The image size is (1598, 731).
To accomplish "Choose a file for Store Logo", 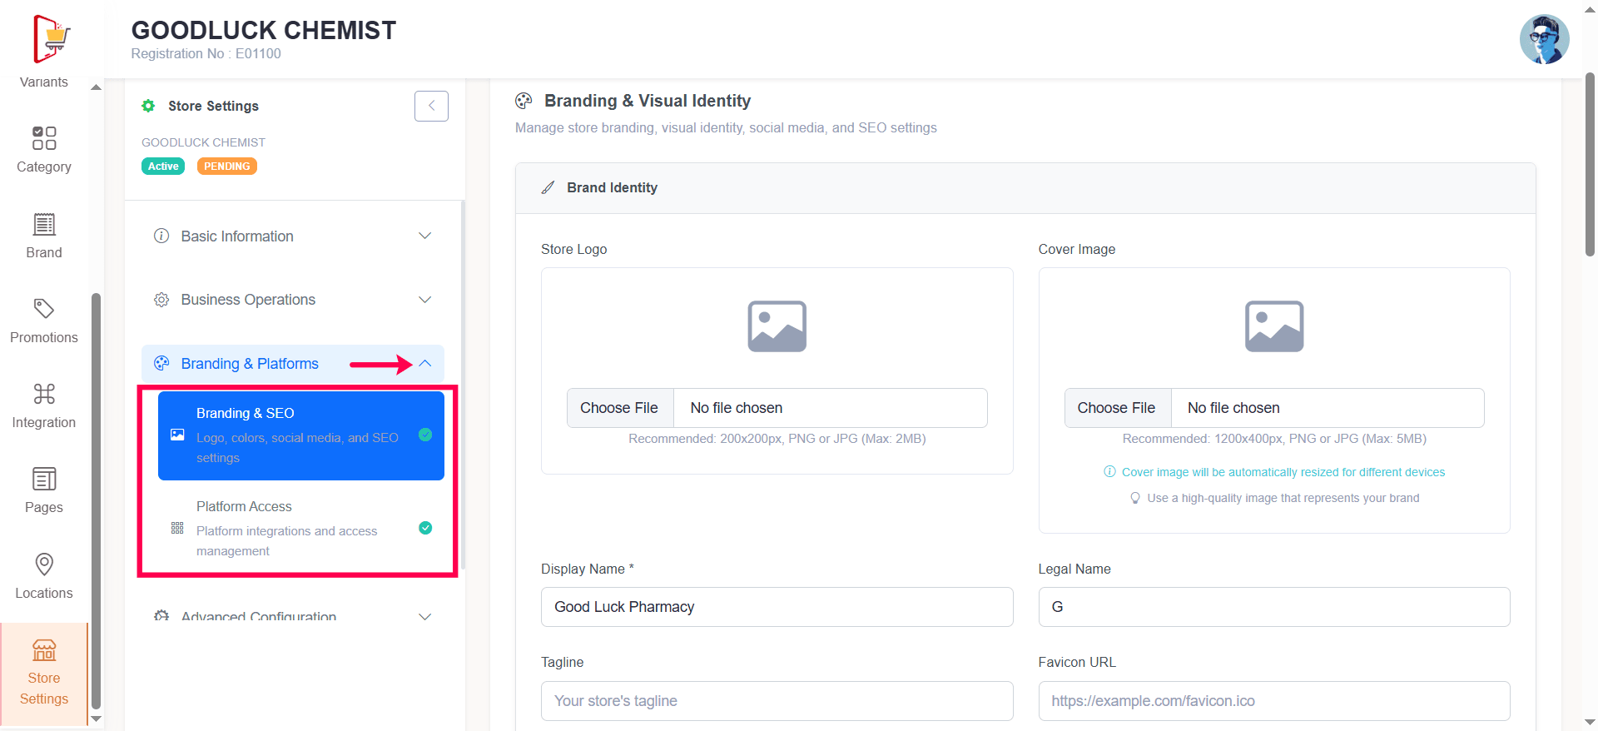I will (x=619, y=408).
